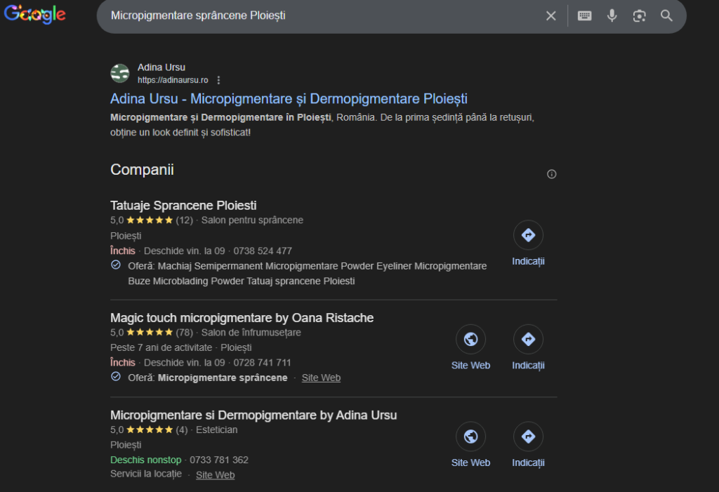The height and width of the screenshot is (492, 719).
Task: Click the adinaursu.ro site favicon
Action: pos(120,73)
